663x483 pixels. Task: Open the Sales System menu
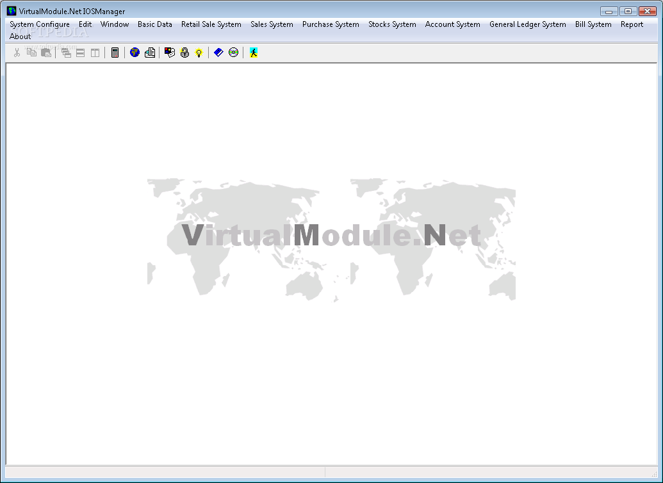tap(272, 24)
